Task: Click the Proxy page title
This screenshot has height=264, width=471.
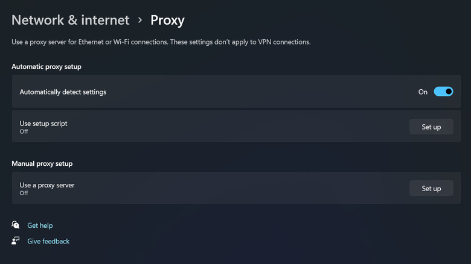Action: pos(167,20)
